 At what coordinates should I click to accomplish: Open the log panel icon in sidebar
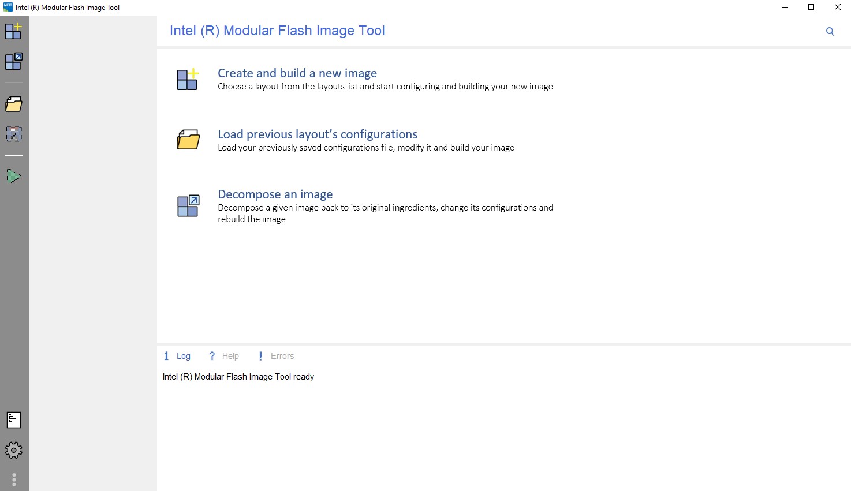14,420
